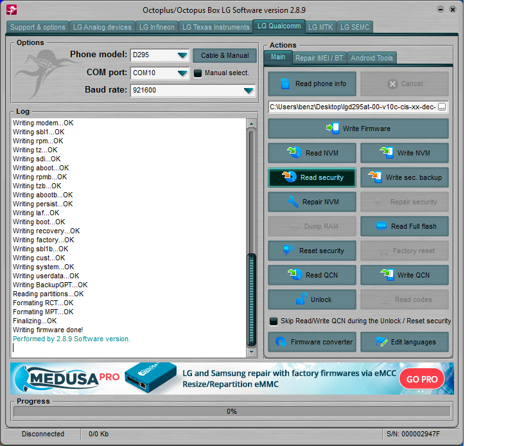Select the LG Qualcomm tab

coord(279,26)
